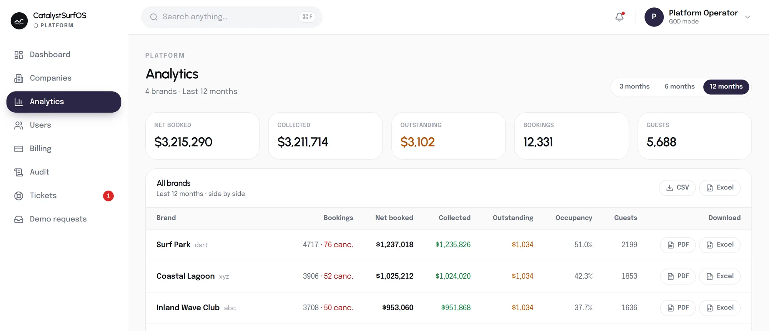
Task: Go to Demo requests section
Action: pos(64,219)
